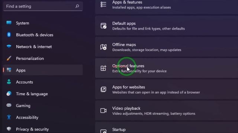Click the Apps icon in sidebar

click(9, 70)
